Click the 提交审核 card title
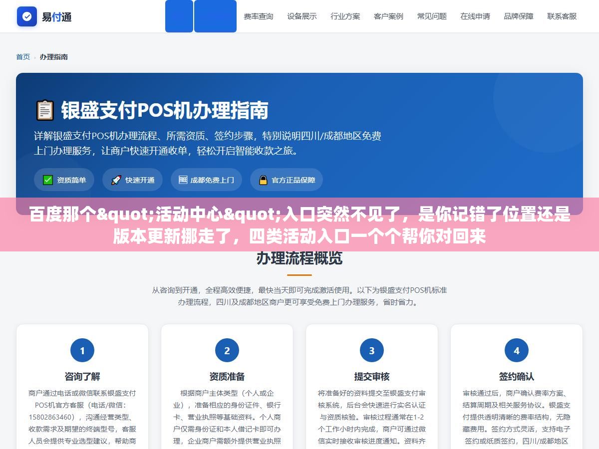 372,377
